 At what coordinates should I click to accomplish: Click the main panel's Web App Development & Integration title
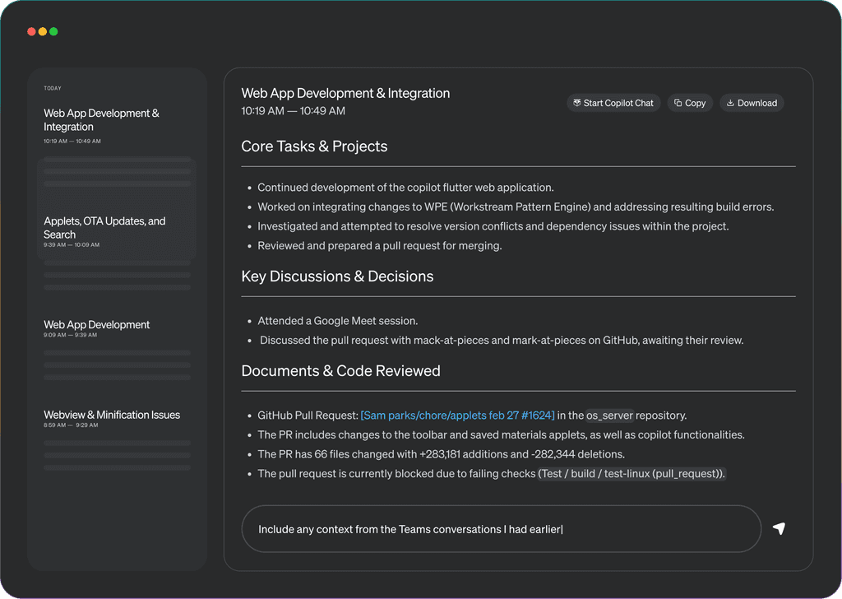click(x=345, y=94)
